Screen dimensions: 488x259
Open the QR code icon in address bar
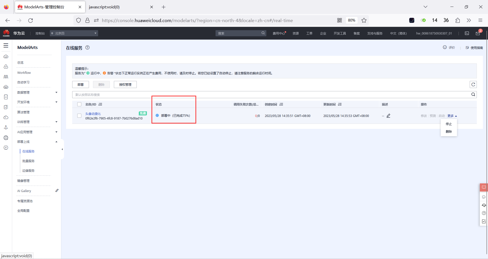tap(340, 20)
